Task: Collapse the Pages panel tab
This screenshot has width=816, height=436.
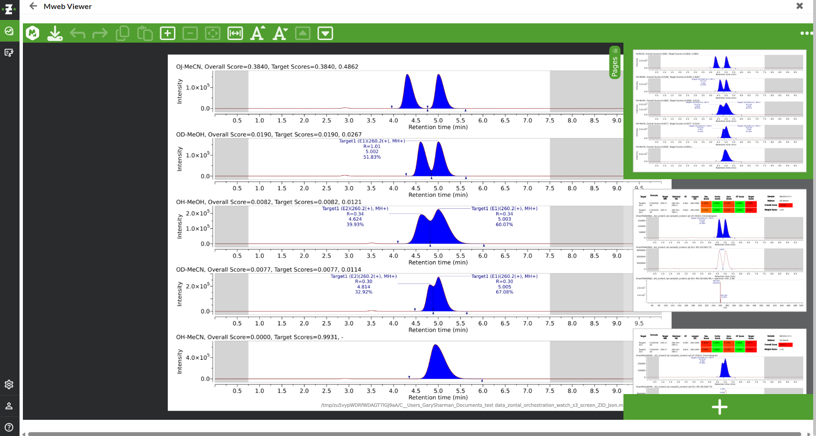Action: [615, 62]
